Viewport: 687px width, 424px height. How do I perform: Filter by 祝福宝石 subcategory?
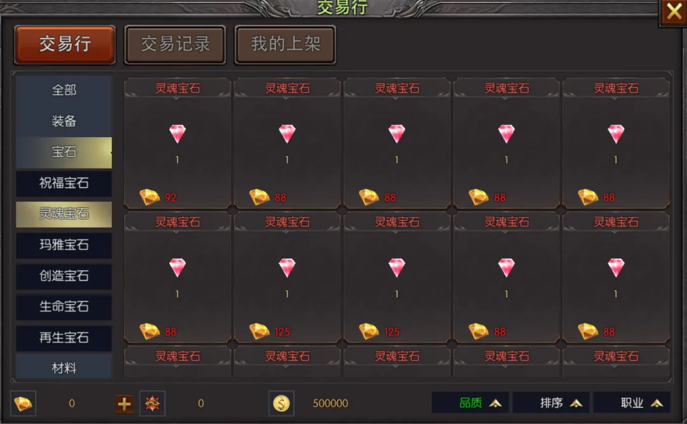click(x=64, y=183)
